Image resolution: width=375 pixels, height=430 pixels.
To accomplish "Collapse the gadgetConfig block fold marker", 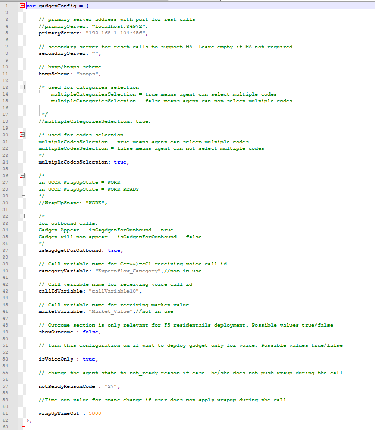I will pos(22,6).
